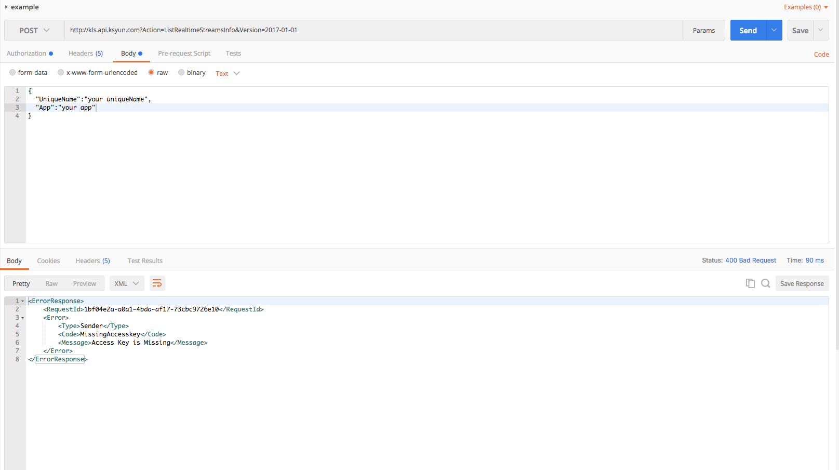Open the Text content type dropdown
The image size is (839, 470).
(x=228, y=73)
